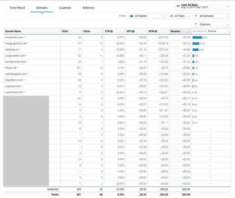
Task: Go to the Referrers tab
Action: (x=88, y=8)
